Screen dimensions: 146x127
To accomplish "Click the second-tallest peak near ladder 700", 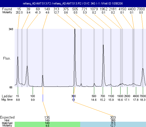I will tap(103, 65).
